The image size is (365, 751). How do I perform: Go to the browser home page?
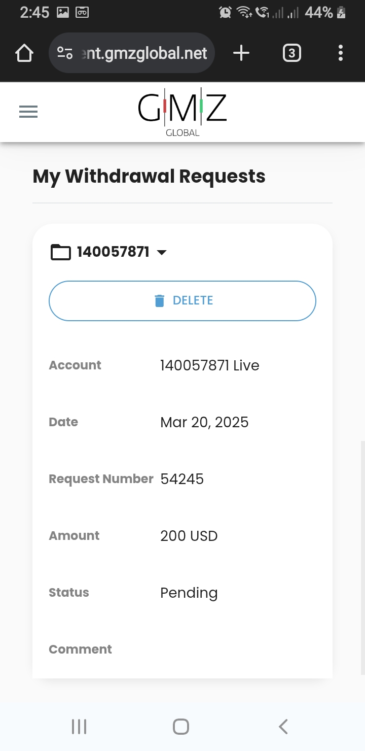click(x=24, y=53)
